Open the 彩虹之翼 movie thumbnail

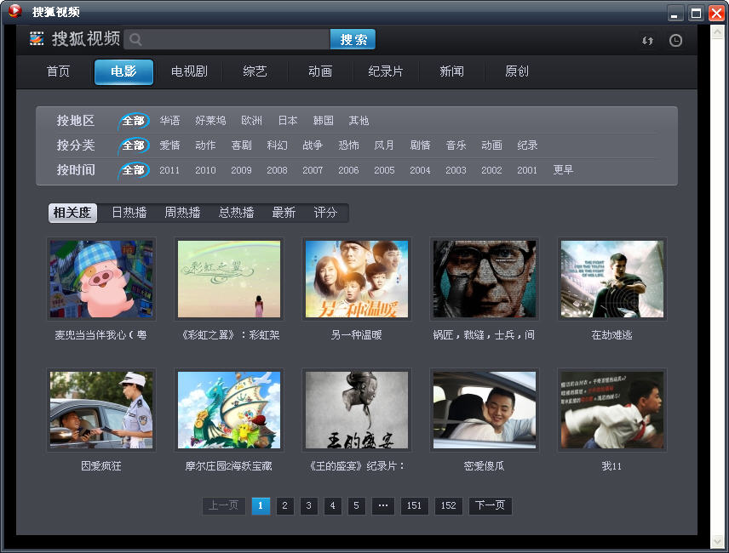[229, 279]
